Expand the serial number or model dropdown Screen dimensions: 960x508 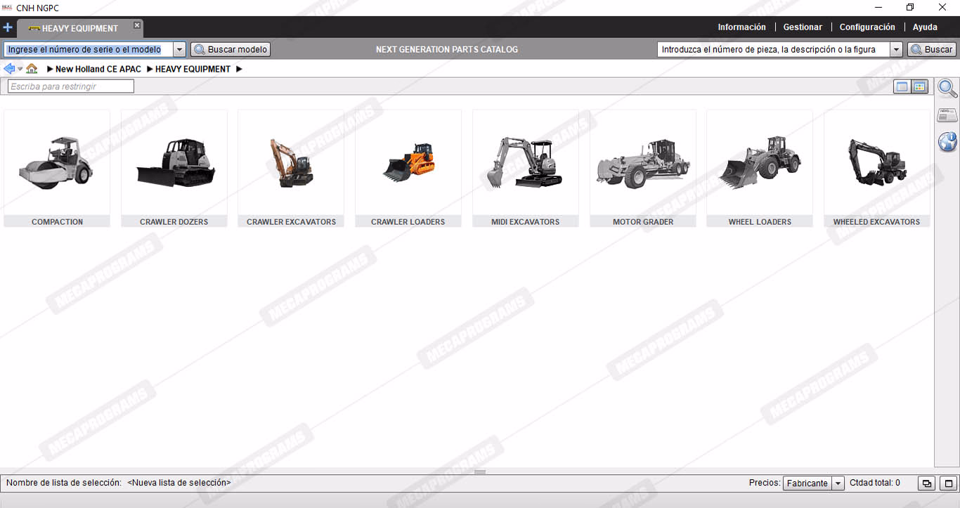point(179,50)
